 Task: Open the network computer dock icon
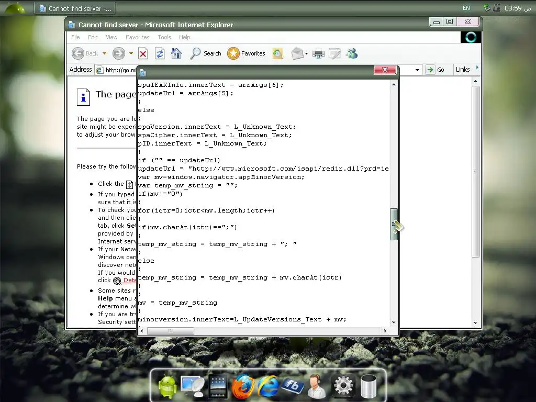pyautogui.click(x=193, y=386)
